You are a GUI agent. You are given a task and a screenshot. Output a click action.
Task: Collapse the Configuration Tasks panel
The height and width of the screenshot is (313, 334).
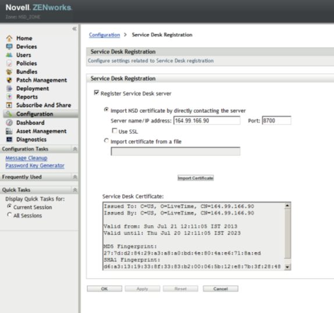pyautogui.click(x=75, y=149)
